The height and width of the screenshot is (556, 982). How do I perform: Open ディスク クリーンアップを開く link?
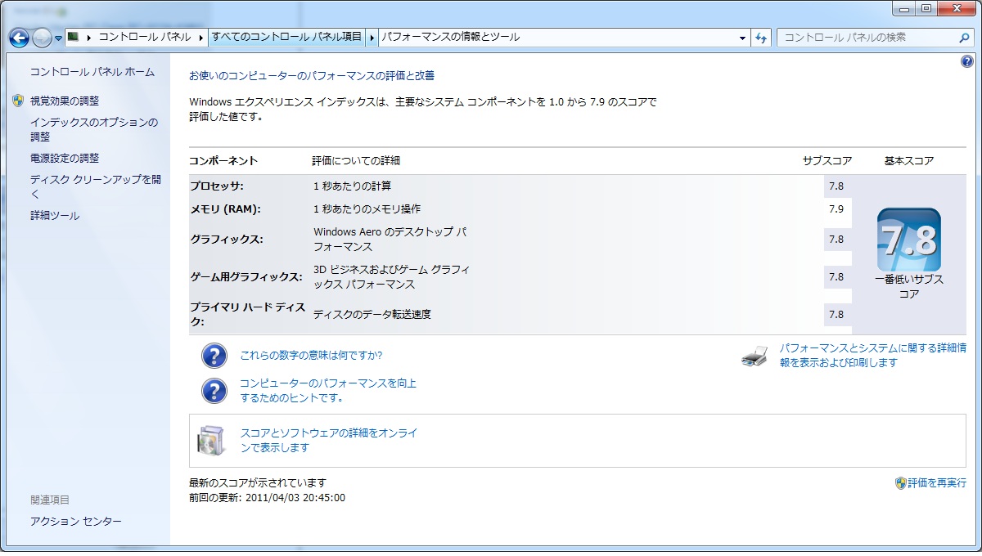click(96, 186)
